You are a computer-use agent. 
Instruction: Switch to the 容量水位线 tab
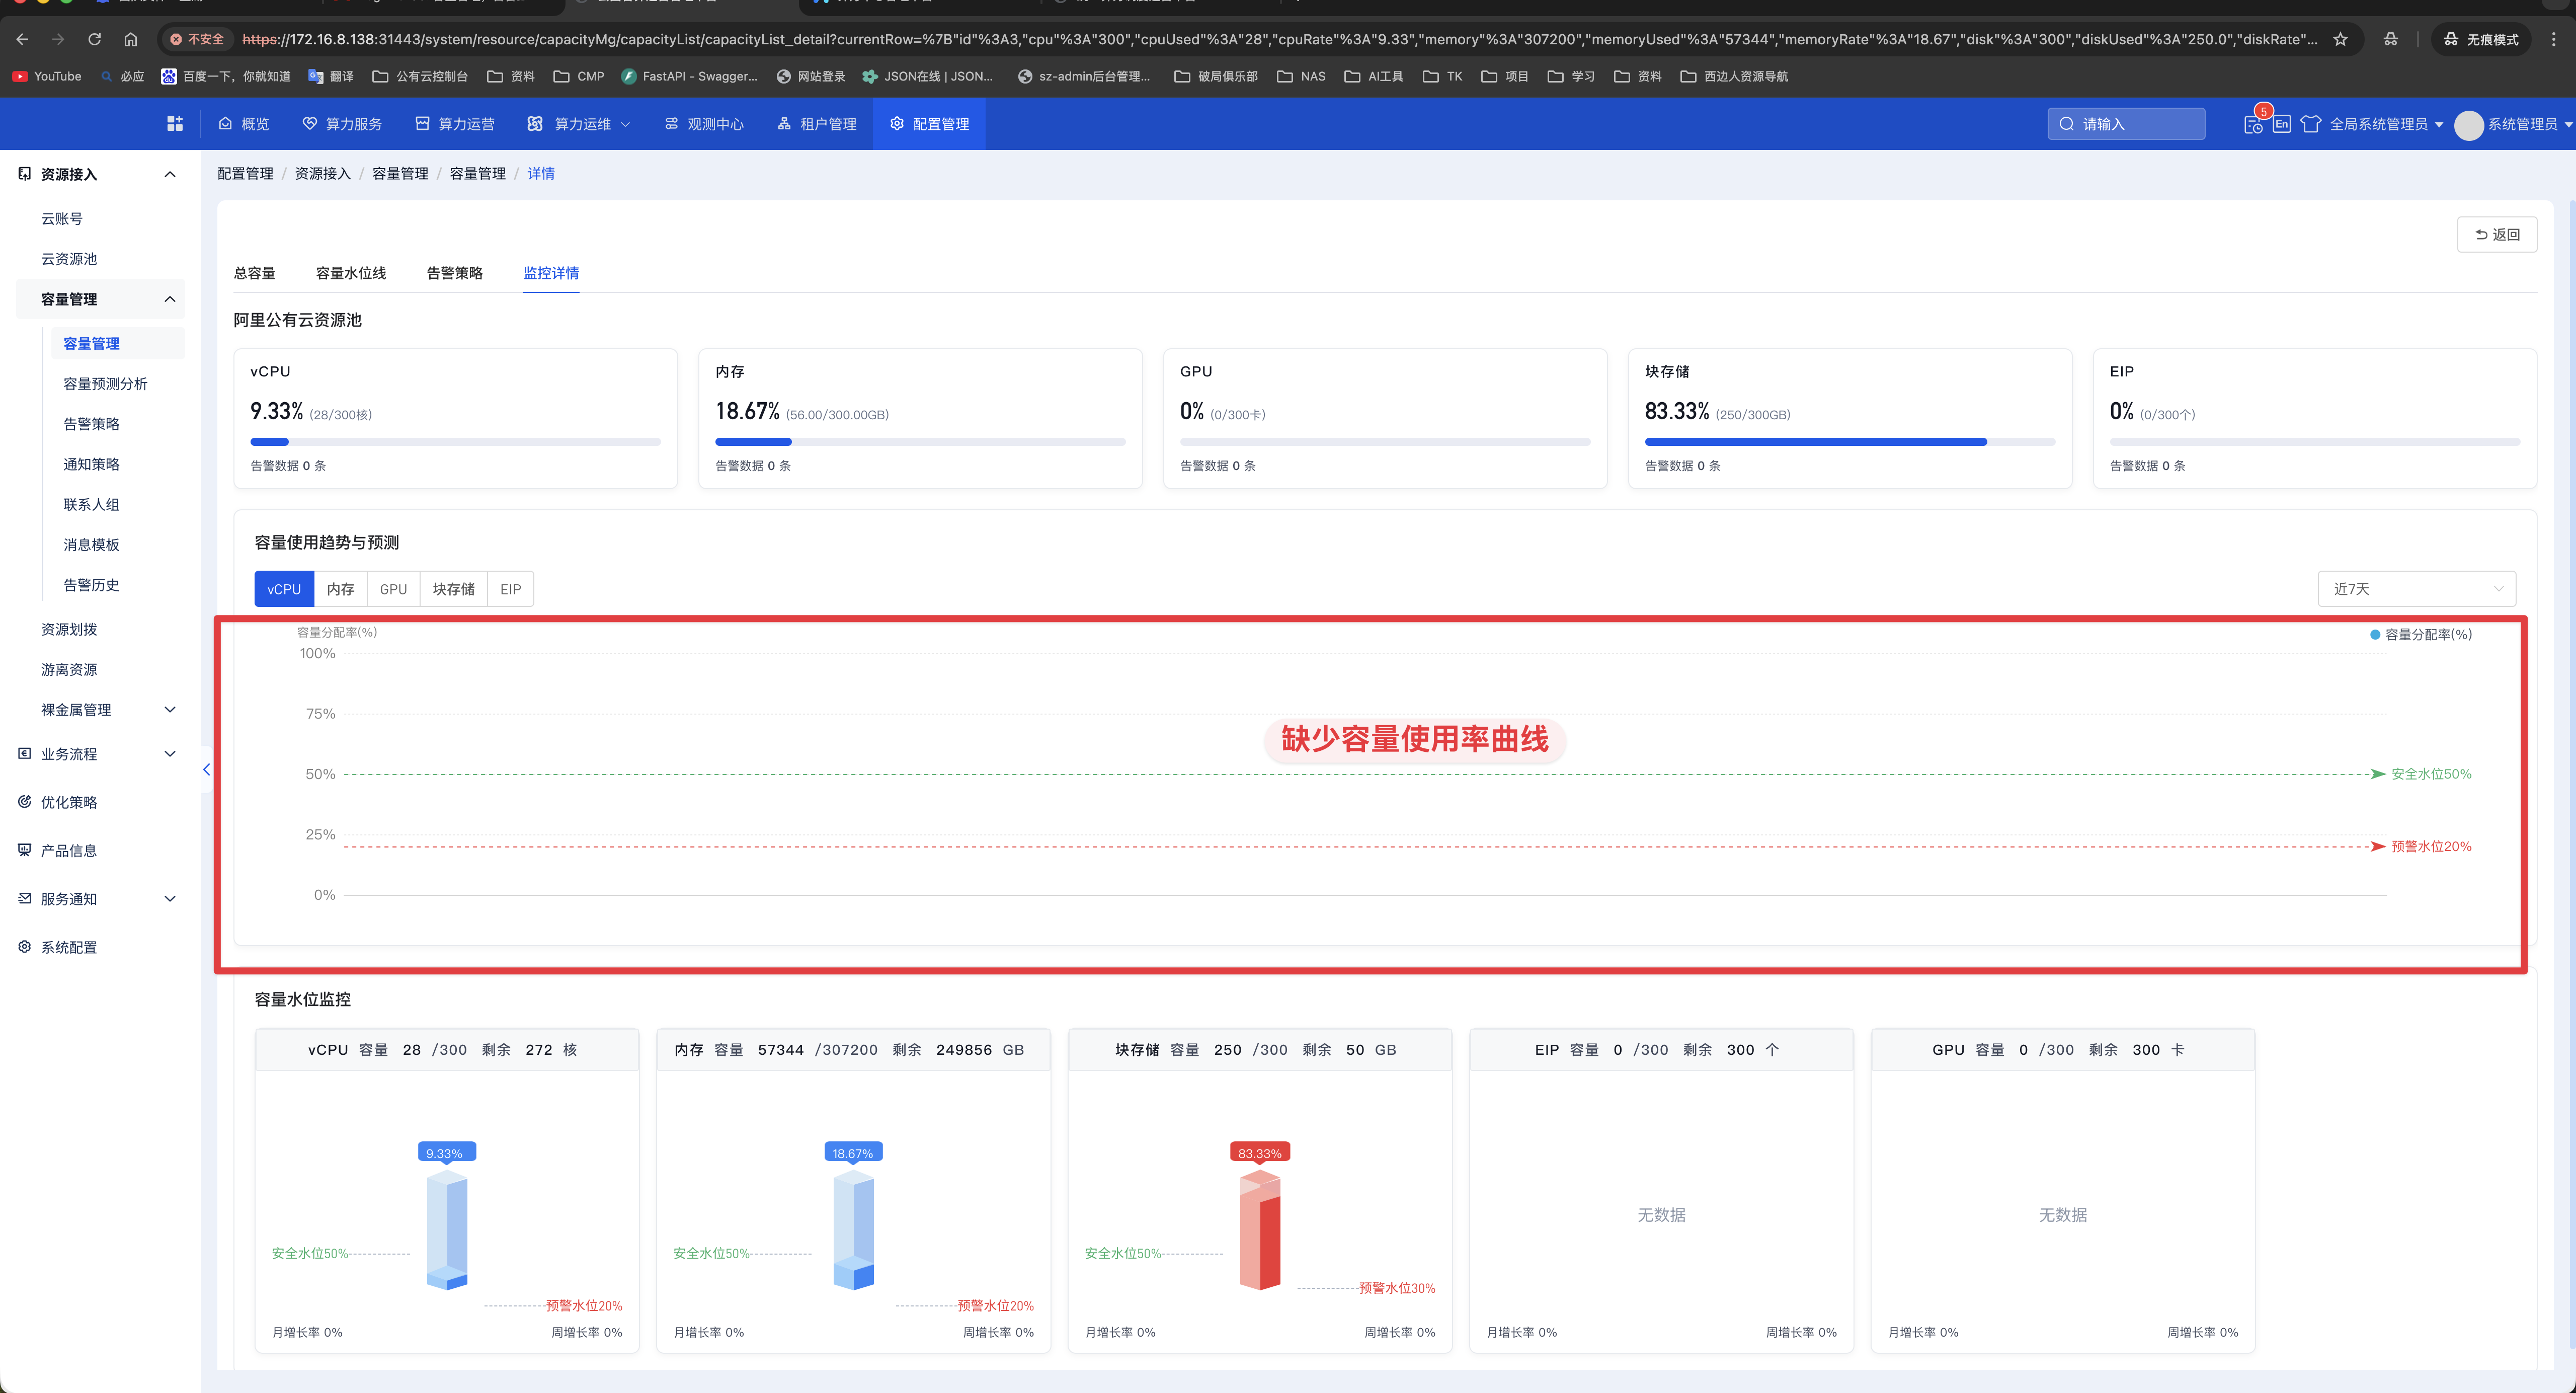[350, 273]
